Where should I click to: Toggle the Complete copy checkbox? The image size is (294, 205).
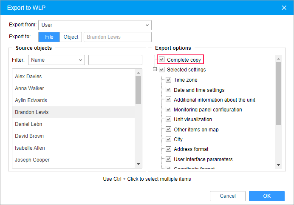pyautogui.click(x=161, y=60)
